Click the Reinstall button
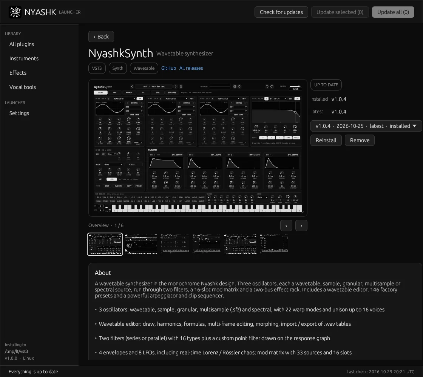The width and height of the screenshot is (423, 377). (x=326, y=140)
